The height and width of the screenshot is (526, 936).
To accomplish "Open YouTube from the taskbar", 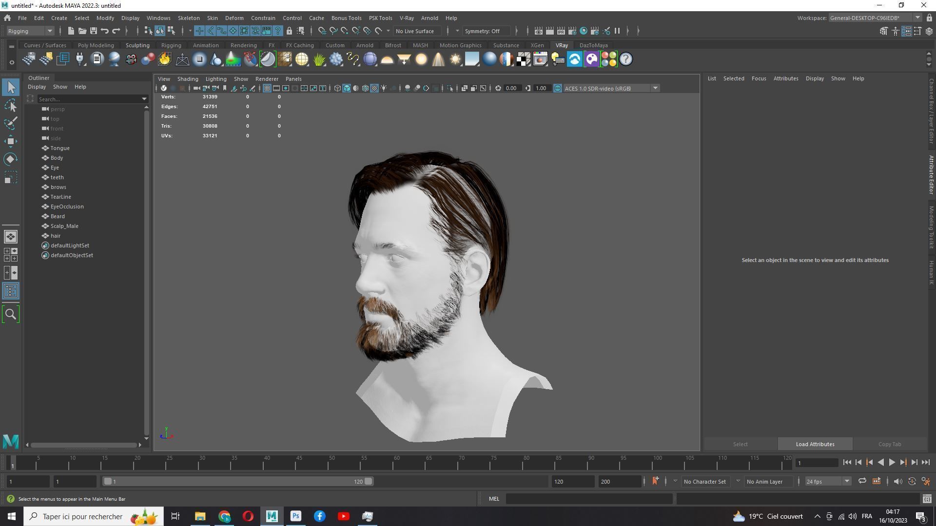I will pyautogui.click(x=344, y=516).
